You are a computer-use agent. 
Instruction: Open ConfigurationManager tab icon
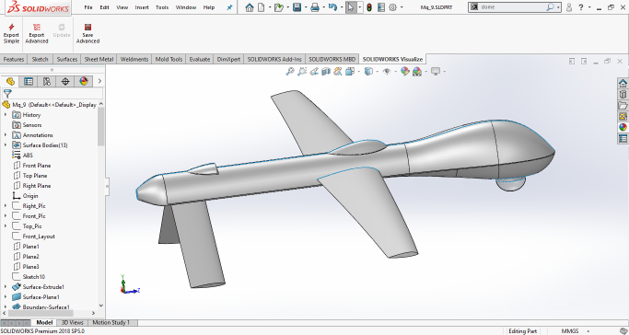coord(47,81)
